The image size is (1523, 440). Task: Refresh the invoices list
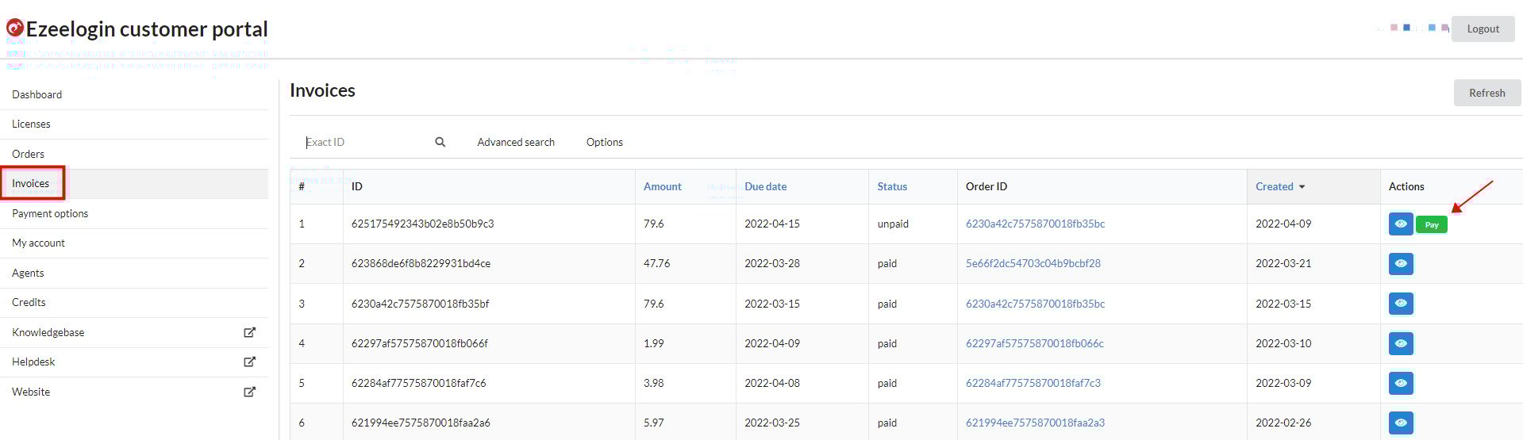pyautogui.click(x=1486, y=93)
